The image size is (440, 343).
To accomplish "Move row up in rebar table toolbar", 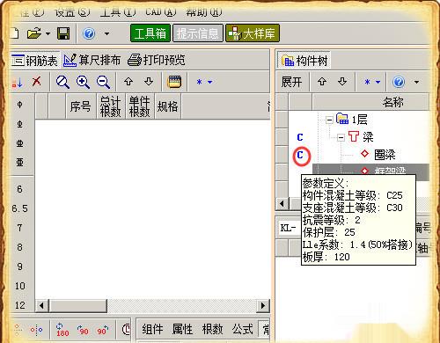I will (128, 82).
